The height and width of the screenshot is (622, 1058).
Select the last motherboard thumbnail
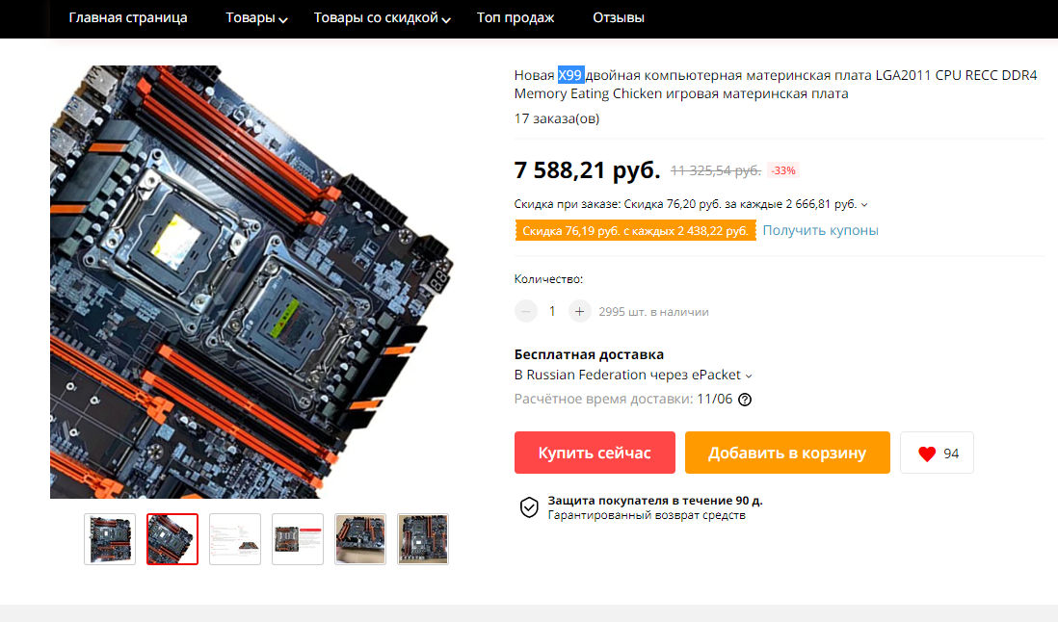click(x=423, y=539)
